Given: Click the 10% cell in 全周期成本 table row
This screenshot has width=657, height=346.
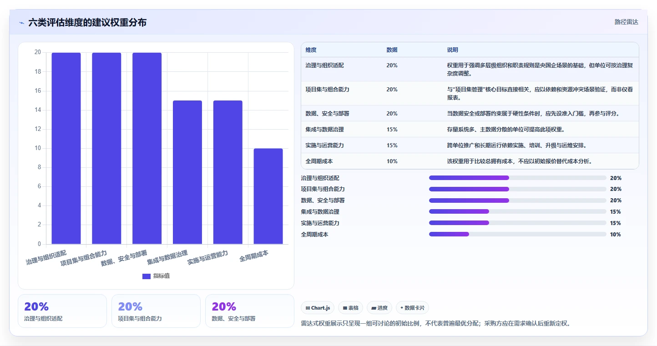Looking at the screenshot, I should pos(392,161).
